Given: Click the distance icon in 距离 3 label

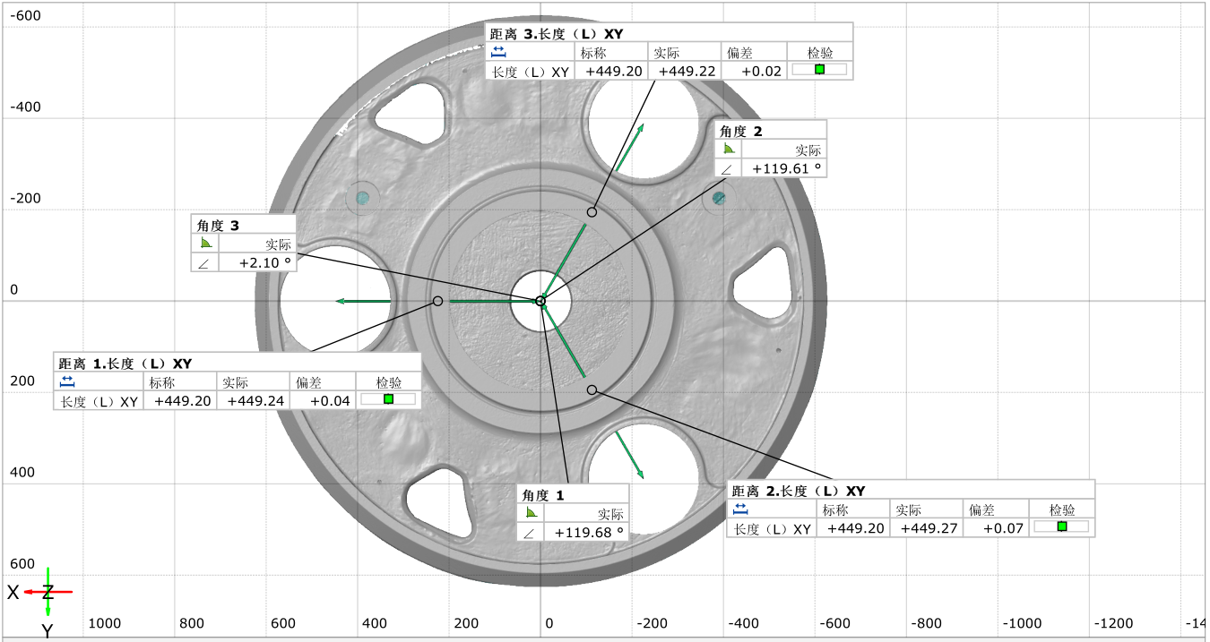Looking at the screenshot, I should 499,52.
